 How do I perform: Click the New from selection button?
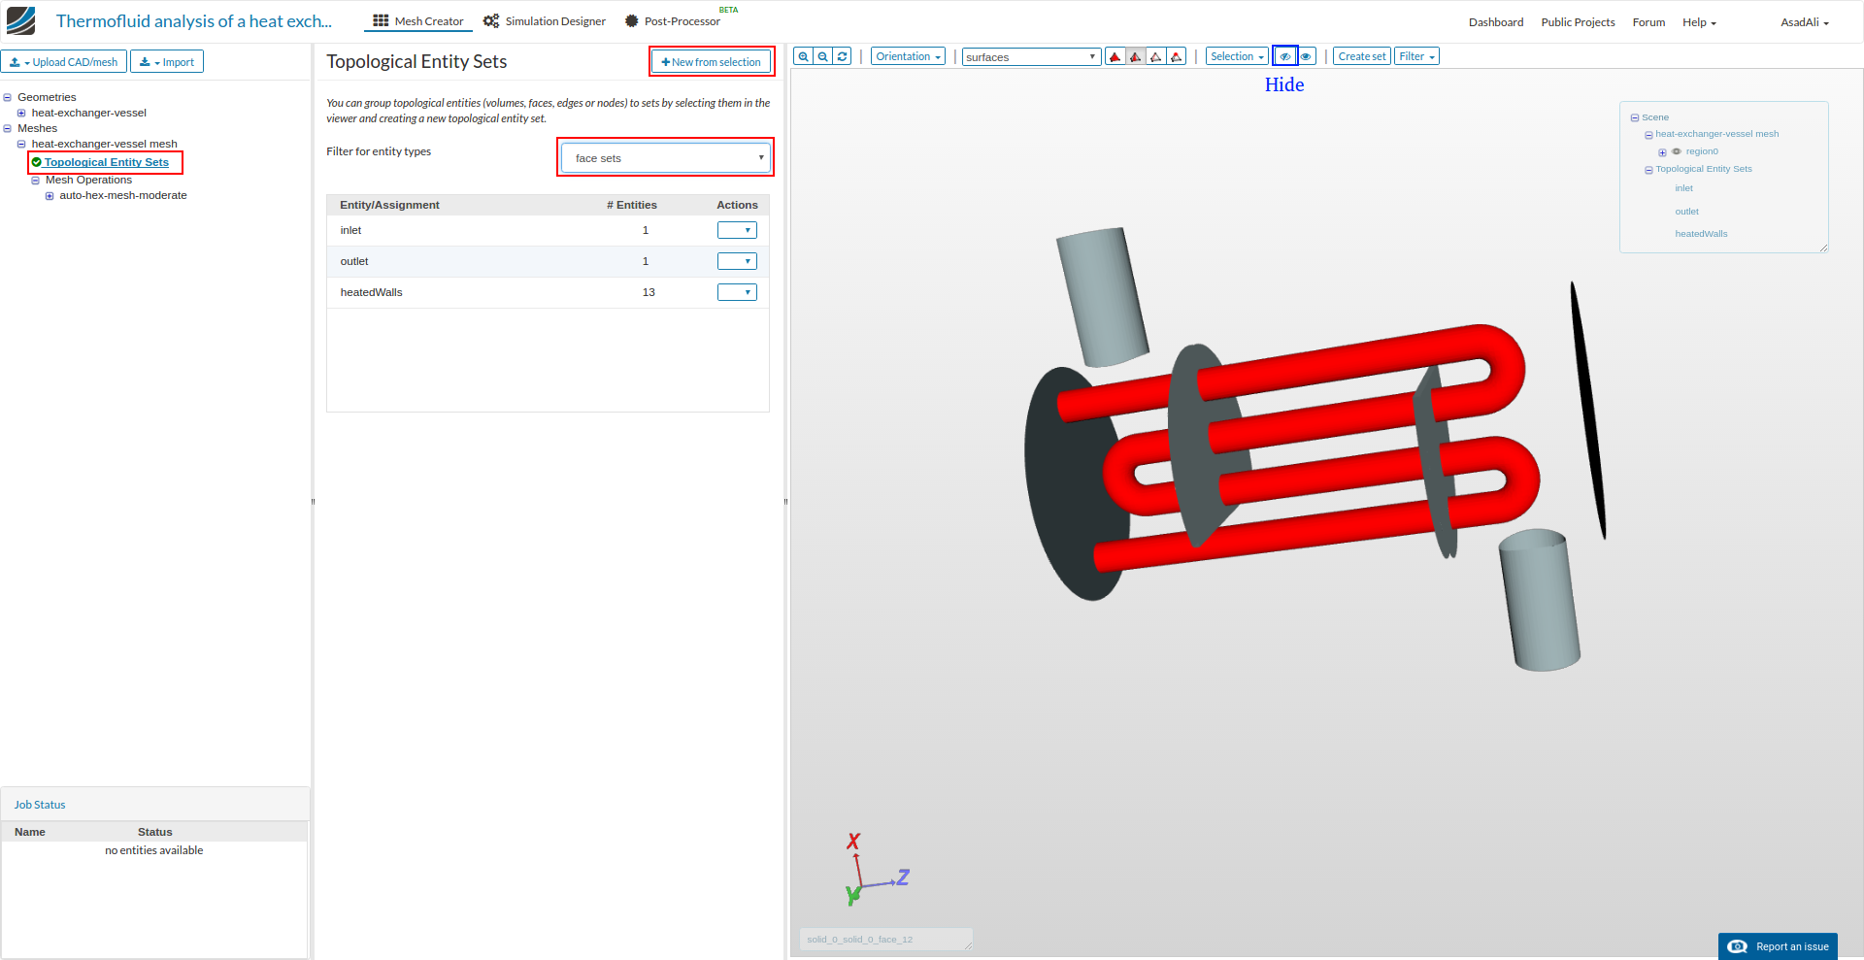[712, 61]
